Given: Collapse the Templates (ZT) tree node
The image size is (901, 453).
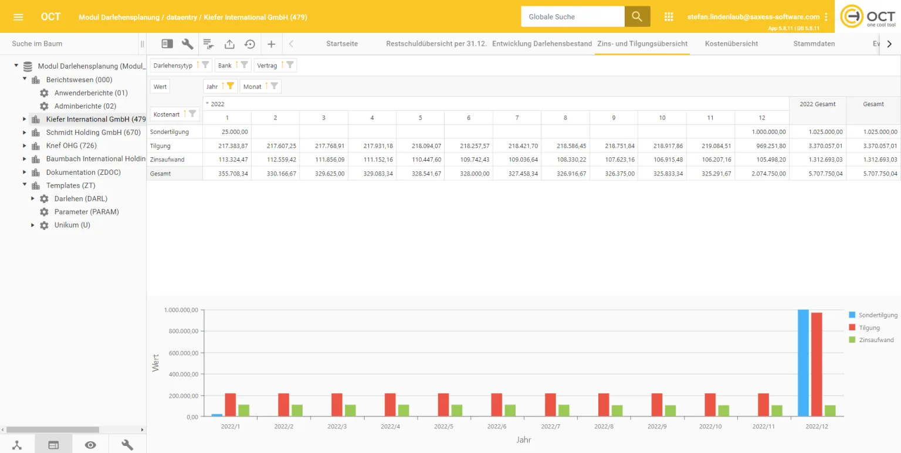Looking at the screenshot, I should coord(25,185).
